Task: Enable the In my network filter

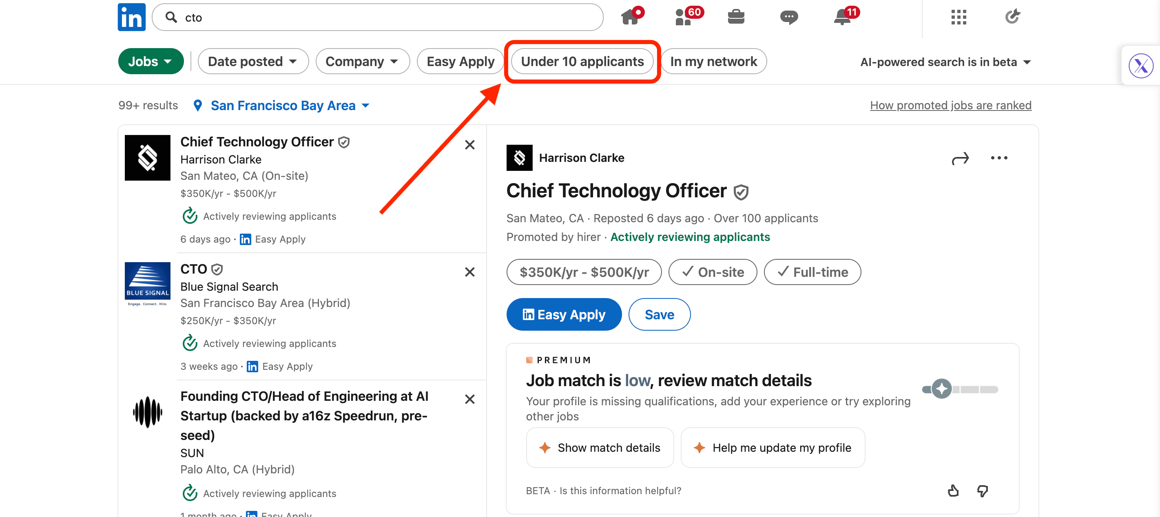Action: click(713, 61)
